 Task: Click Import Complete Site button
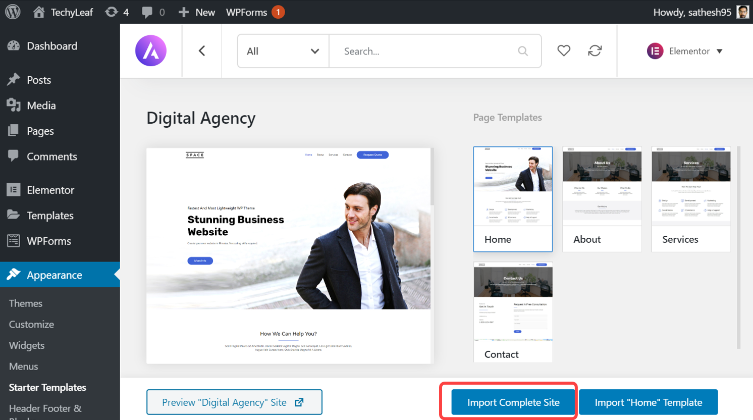tap(513, 402)
